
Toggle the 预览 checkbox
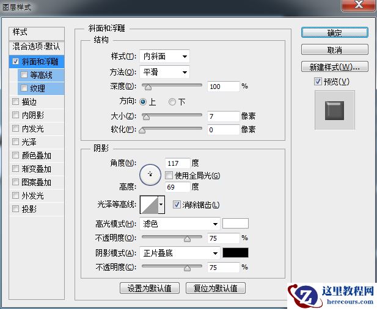click(x=318, y=82)
